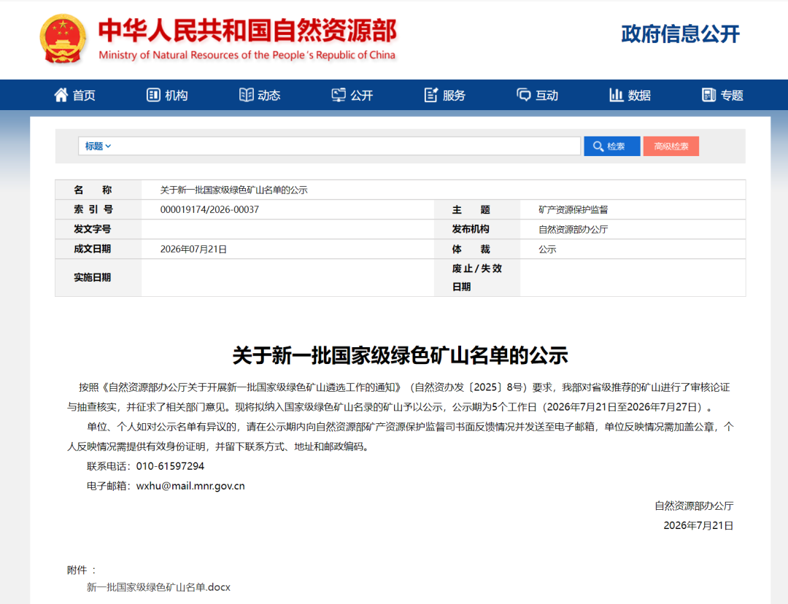The height and width of the screenshot is (604, 788).
Task: Click the home icon beside 首页
Action: (x=61, y=95)
